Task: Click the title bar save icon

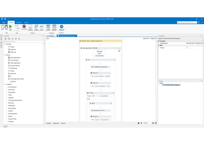Action: point(2,19)
